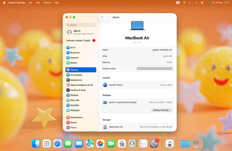Click the MacBook Air image
The height and width of the screenshot is (151, 232).
(x=137, y=25)
